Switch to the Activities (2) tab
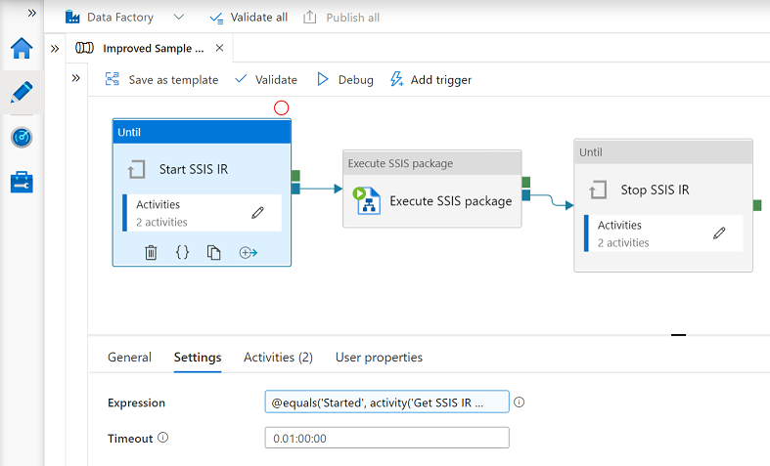 [278, 358]
